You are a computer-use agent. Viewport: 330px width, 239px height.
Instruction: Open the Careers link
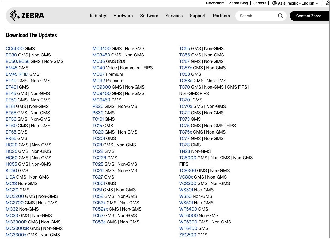(259, 3)
